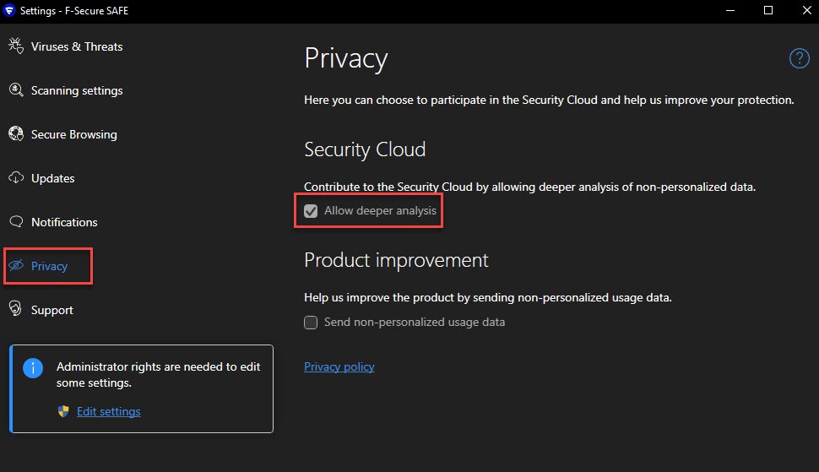Toggle the Allow deeper analysis checkbox
Viewport: 819px width, 472px height.
[x=311, y=211]
